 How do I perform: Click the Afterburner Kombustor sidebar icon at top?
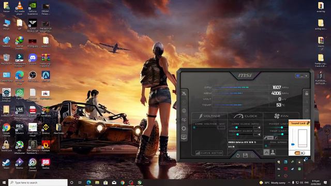[184, 93]
